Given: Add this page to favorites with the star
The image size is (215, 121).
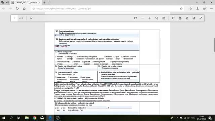Looking at the screenshot, I should (181, 9).
